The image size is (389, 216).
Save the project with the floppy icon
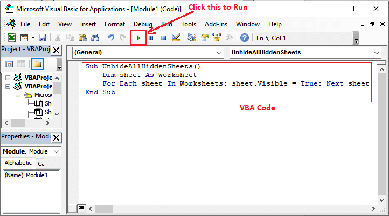pyautogui.click(x=43, y=38)
